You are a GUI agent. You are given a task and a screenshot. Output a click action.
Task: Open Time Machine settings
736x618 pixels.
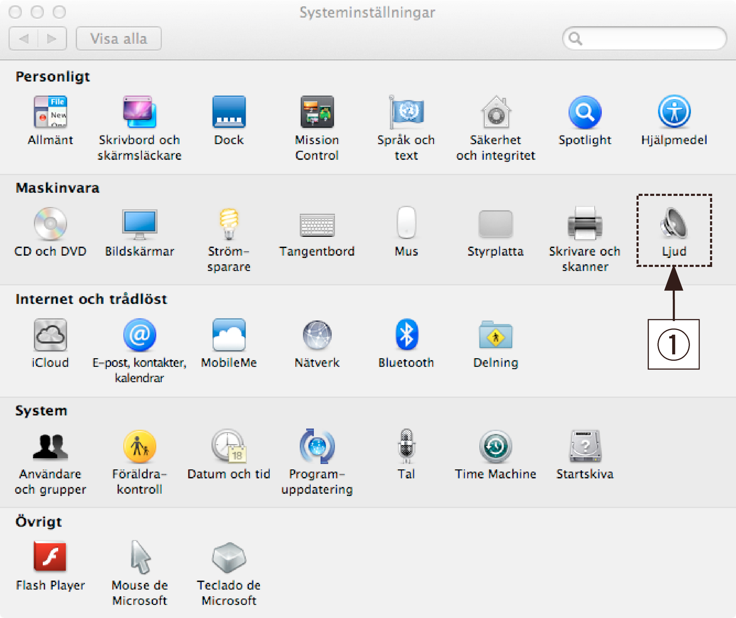495,447
